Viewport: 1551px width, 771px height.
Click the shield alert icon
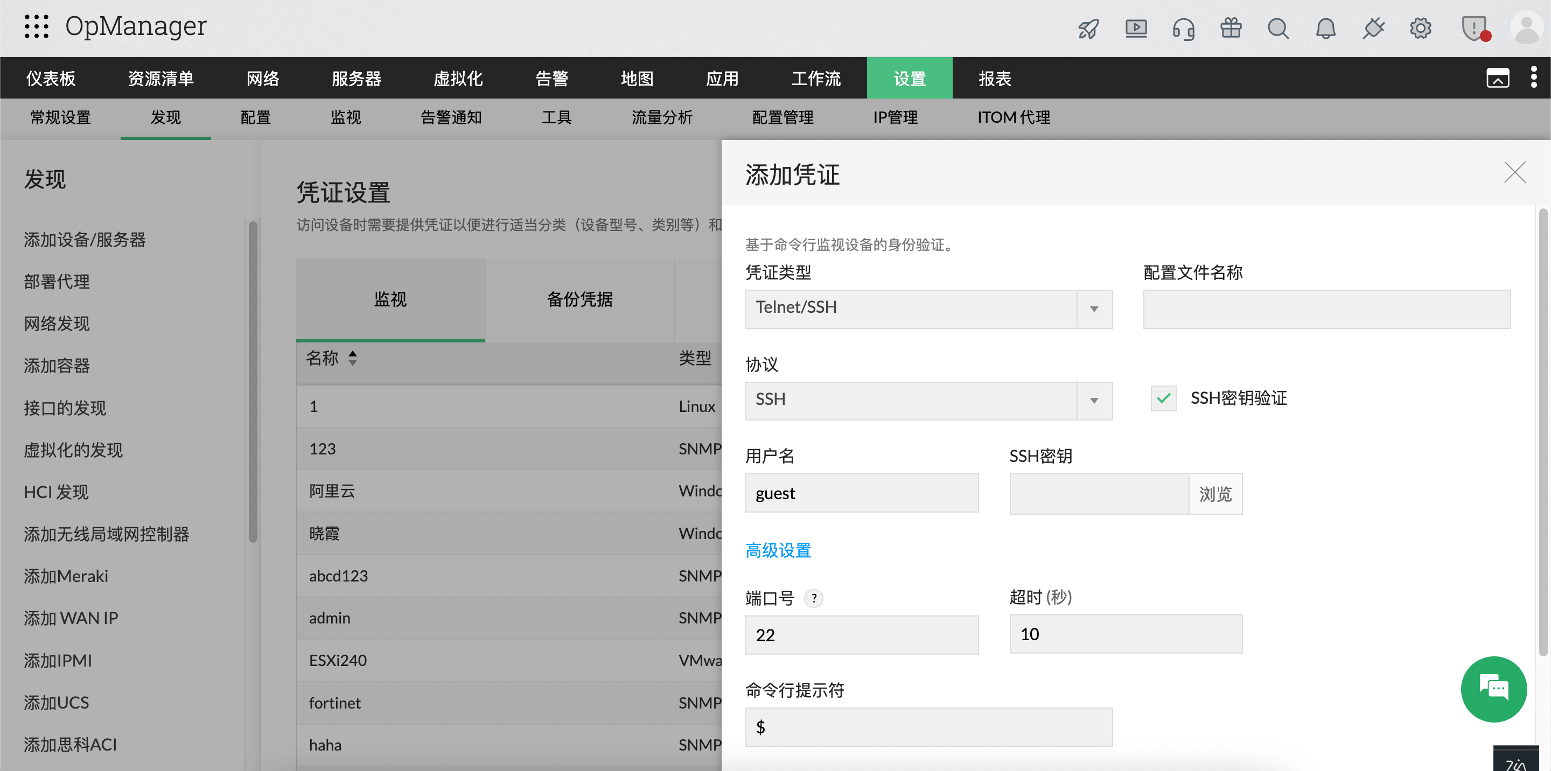point(1475,29)
